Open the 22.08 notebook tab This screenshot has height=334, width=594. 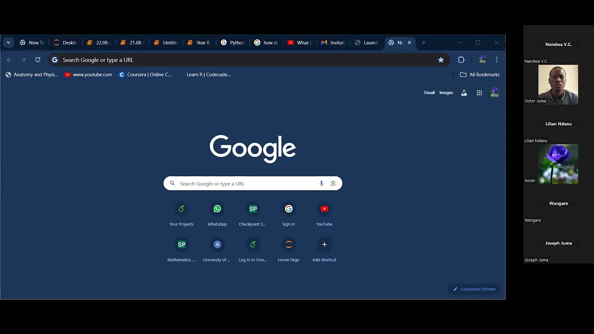[x=98, y=43]
